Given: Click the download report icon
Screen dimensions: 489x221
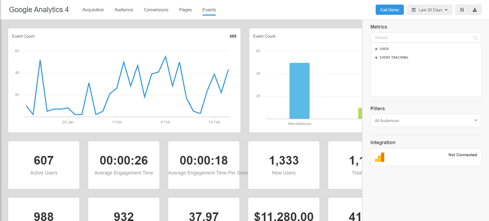Looking at the screenshot, I should [475, 10].
